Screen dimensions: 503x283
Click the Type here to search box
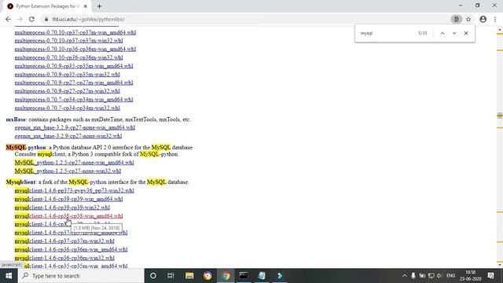click(x=81, y=276)
